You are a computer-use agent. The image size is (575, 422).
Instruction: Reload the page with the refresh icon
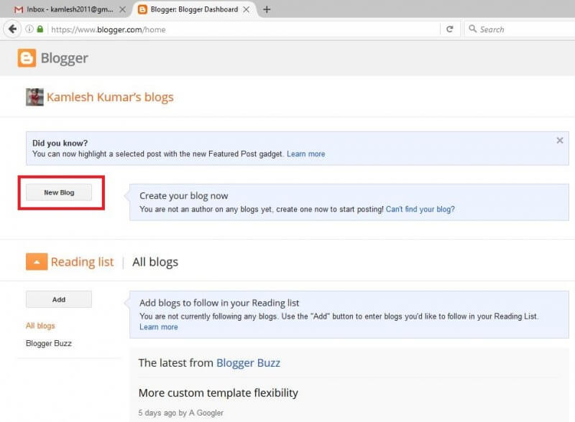point(450,29)
